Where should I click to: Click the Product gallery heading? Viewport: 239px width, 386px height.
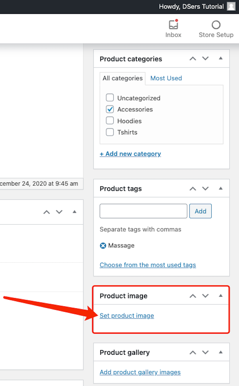pyautogui.click(x=125, y=352)
